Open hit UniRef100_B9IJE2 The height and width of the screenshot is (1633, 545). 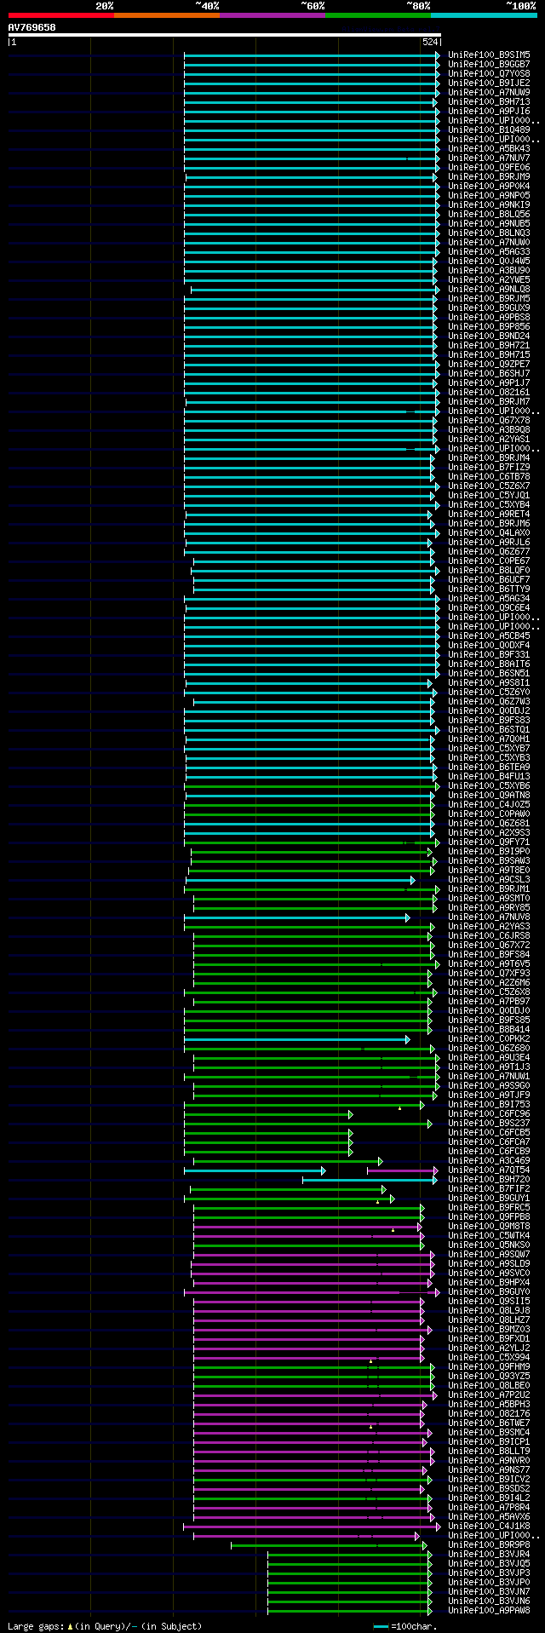click(489, 83)
